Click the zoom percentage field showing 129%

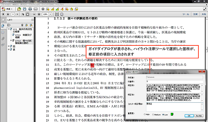tap(45, 14)
